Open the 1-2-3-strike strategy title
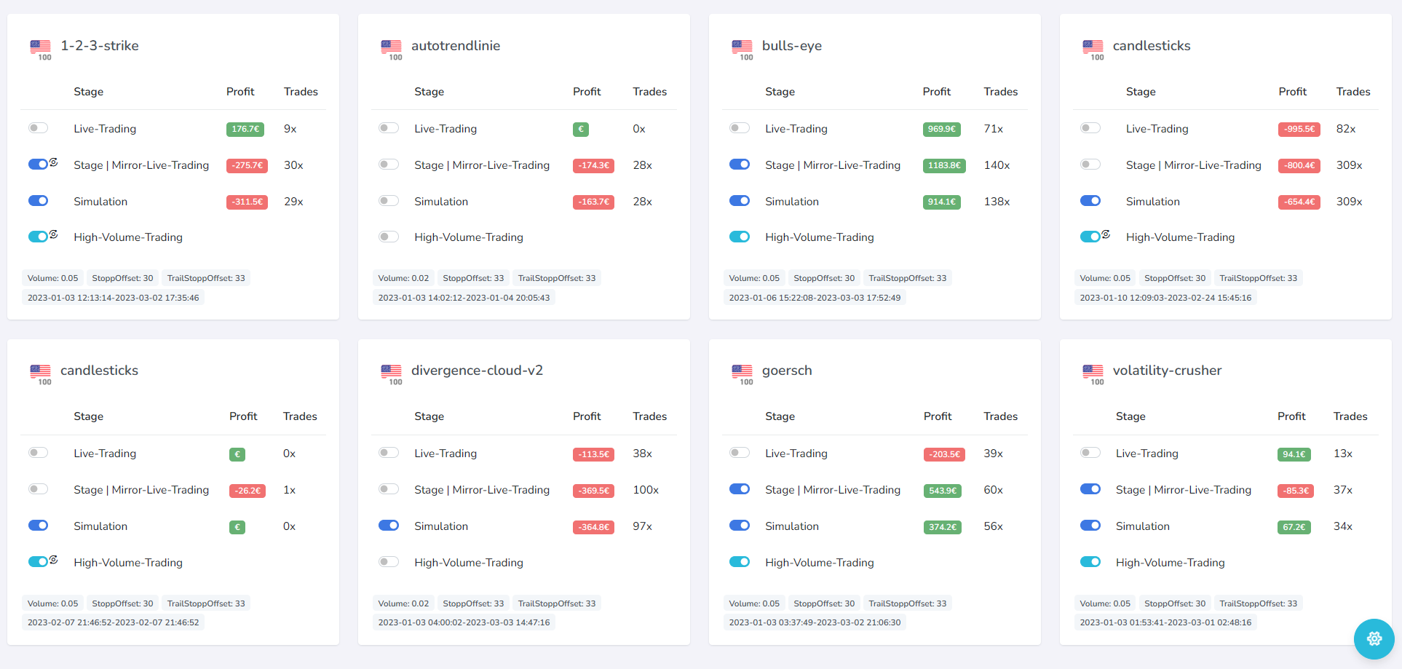Image resolution: width=1402 pixels, height=669 pixels. (100, 46)
